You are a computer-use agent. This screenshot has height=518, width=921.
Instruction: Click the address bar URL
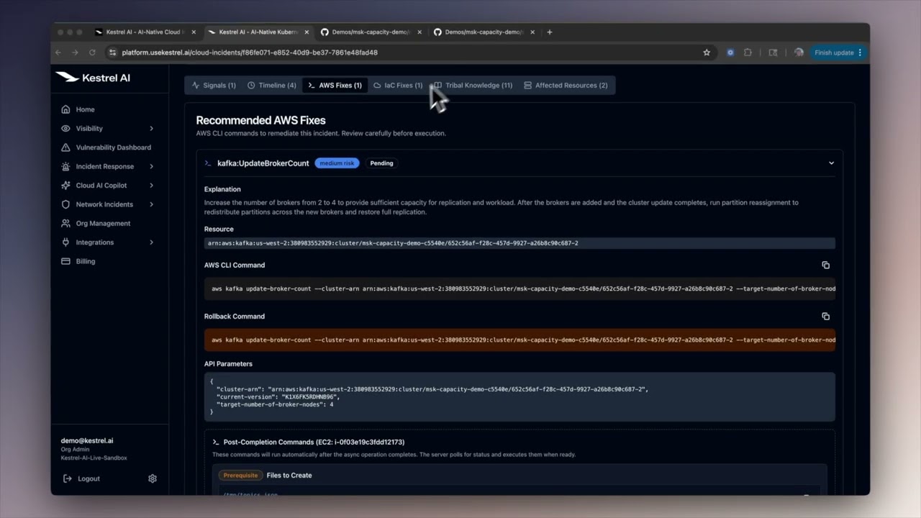tap(250, 53)
